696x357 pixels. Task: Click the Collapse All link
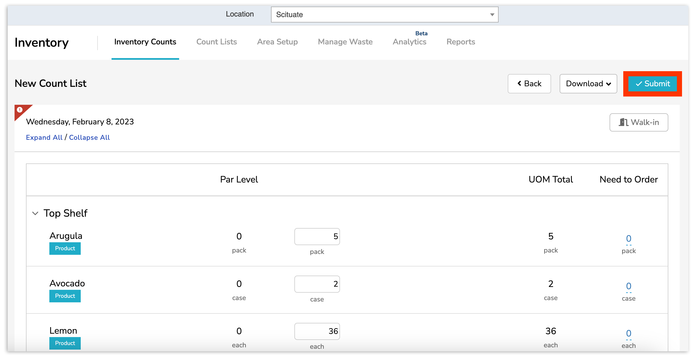click(89, 138)
